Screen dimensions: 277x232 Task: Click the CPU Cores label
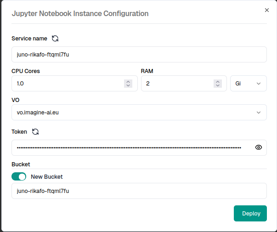click(x=26, y=71)
